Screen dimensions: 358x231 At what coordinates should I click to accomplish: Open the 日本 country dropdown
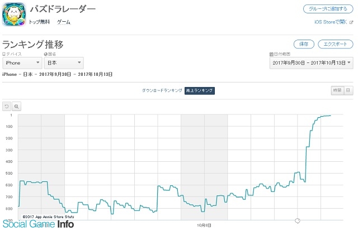pyautogui.click(x=64, y=63)
